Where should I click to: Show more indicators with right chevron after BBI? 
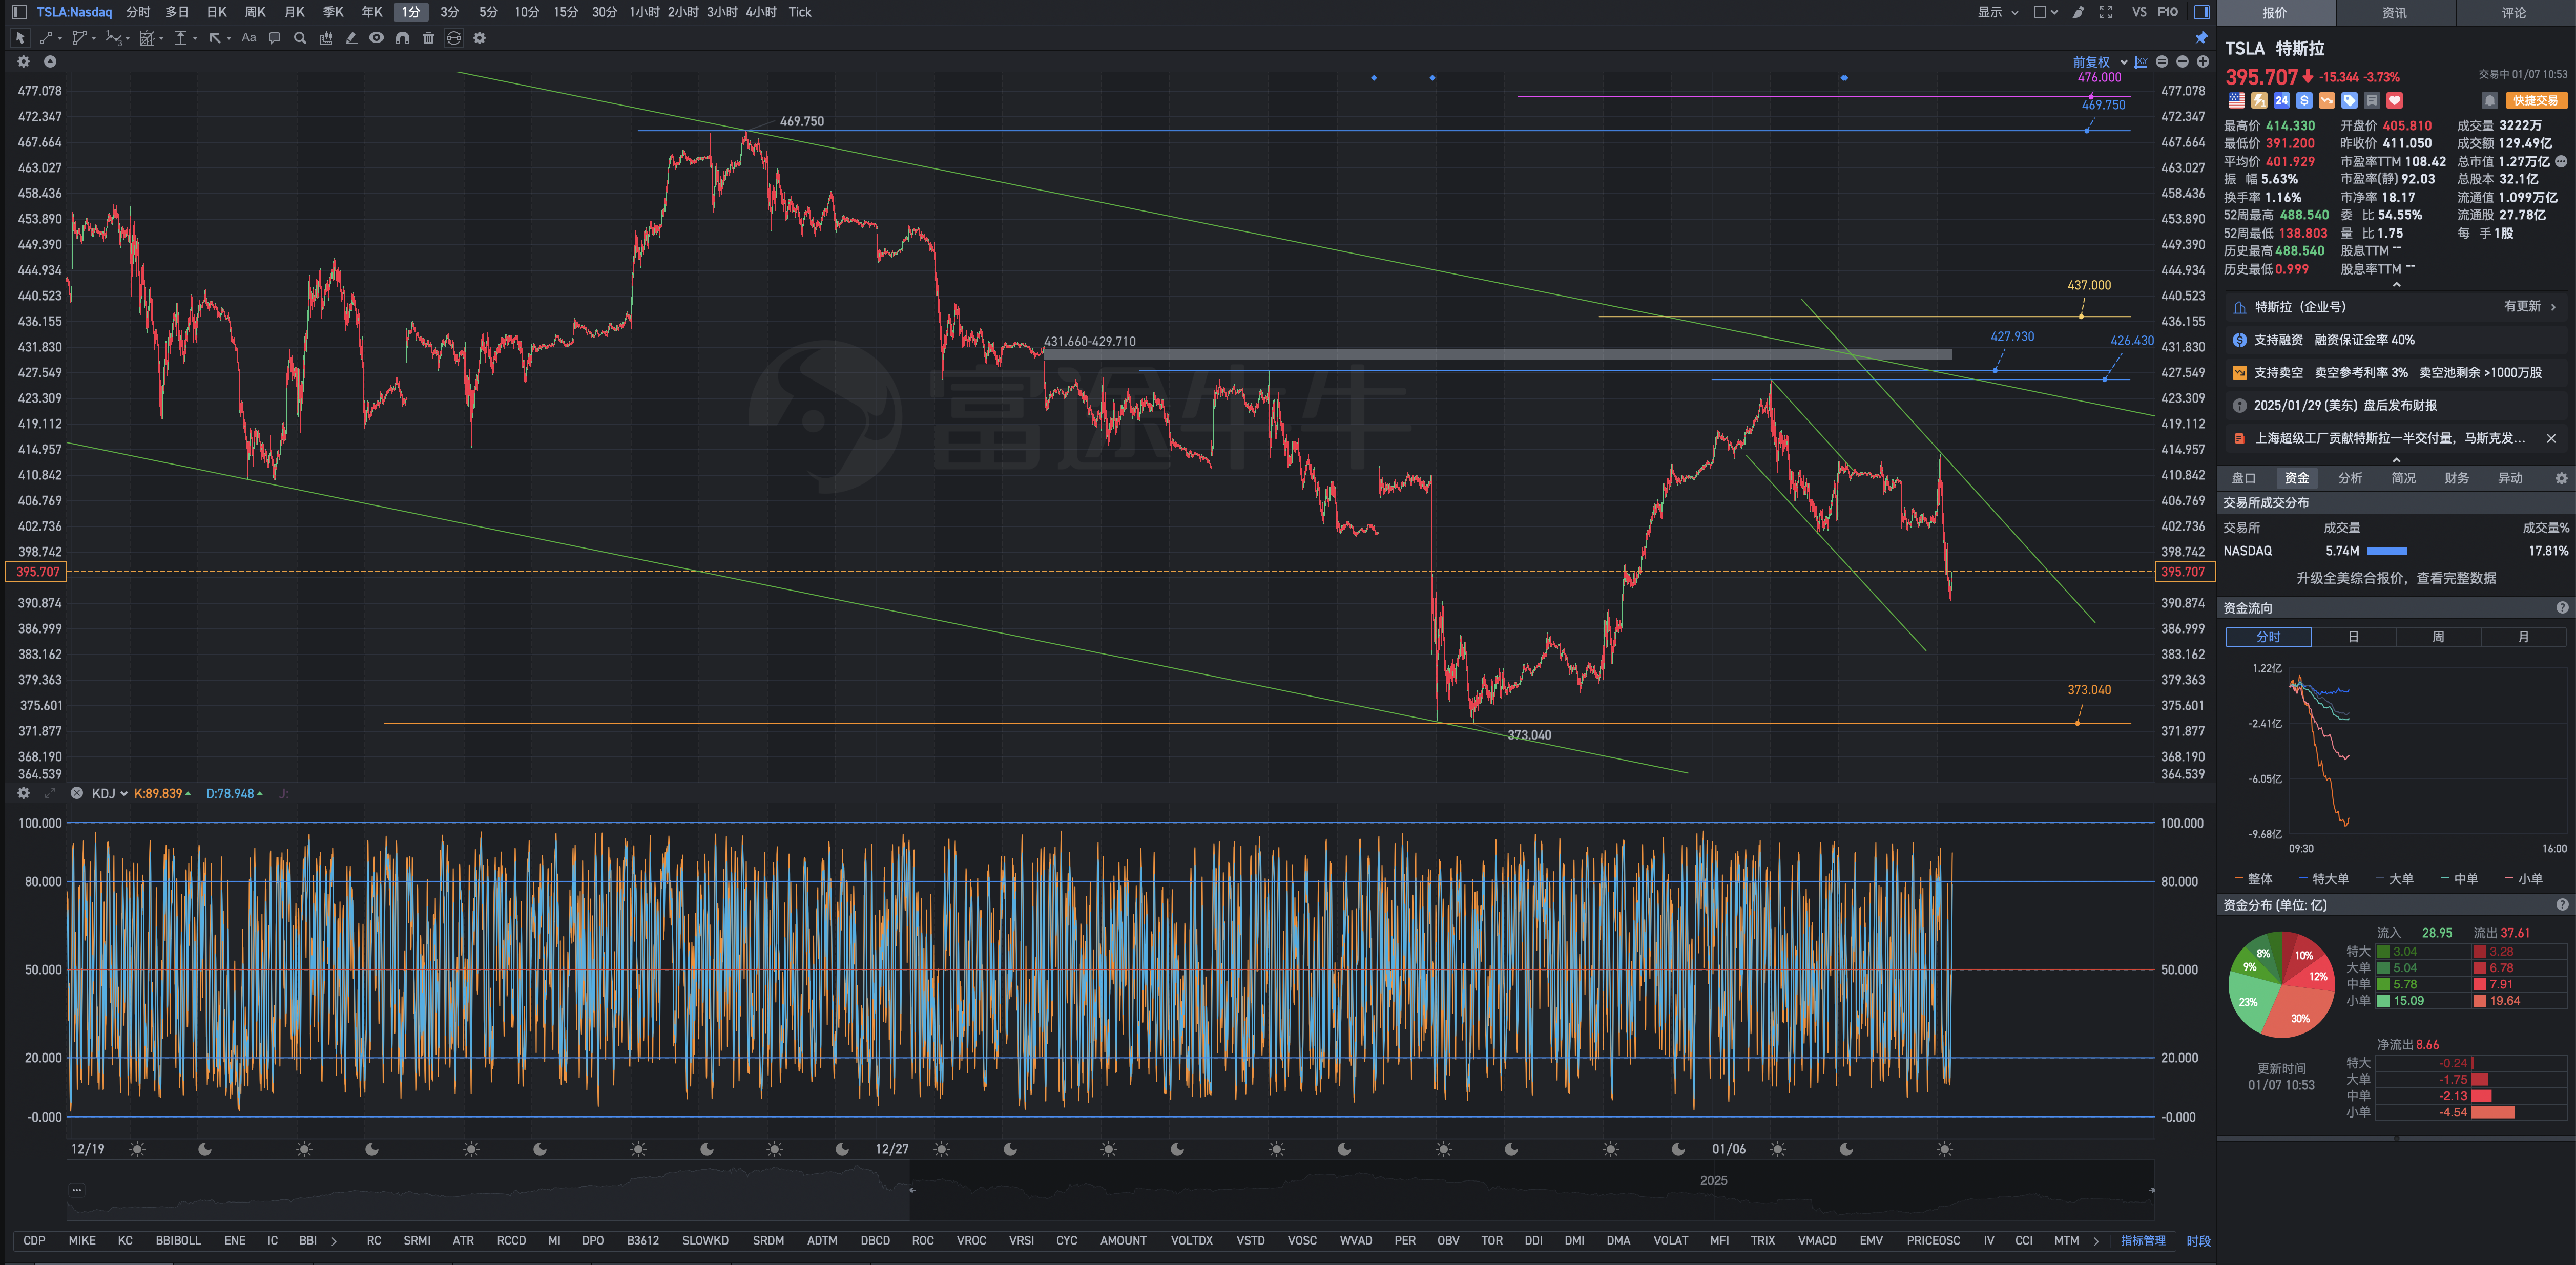[334, 1241]
